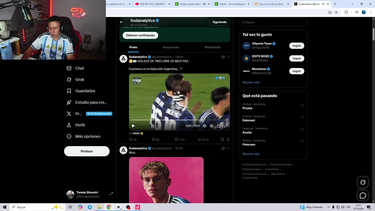Open the Nico portrait image
The width and height of the screenshot is (375, 211).
tap(166, 180)
